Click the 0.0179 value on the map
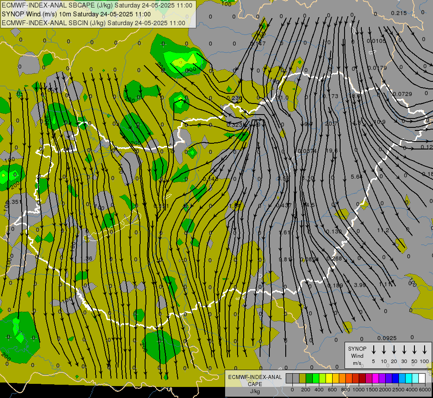The image size is (433, 398). click(x=378, y=68)
